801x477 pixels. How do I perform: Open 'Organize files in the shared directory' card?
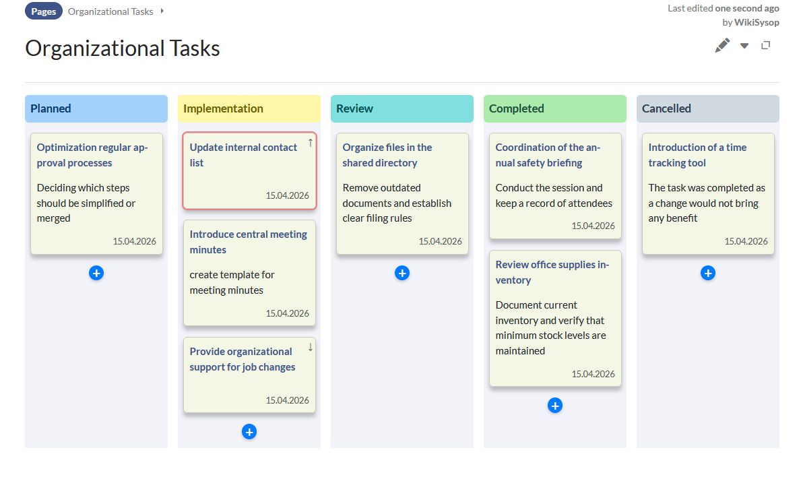[x=387, y=155]
